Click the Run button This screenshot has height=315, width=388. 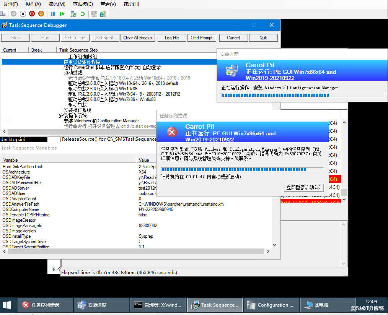(x=45, y=38)
